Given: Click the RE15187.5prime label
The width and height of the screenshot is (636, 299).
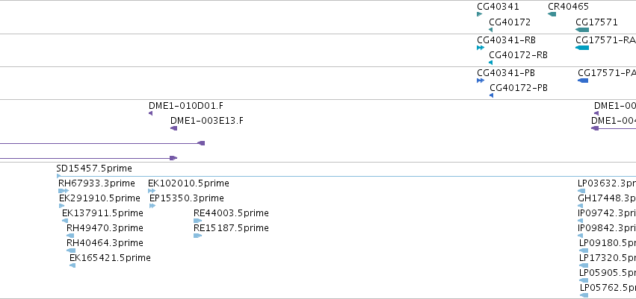Looking at the screenshot, I should click(x=231, y=227).
